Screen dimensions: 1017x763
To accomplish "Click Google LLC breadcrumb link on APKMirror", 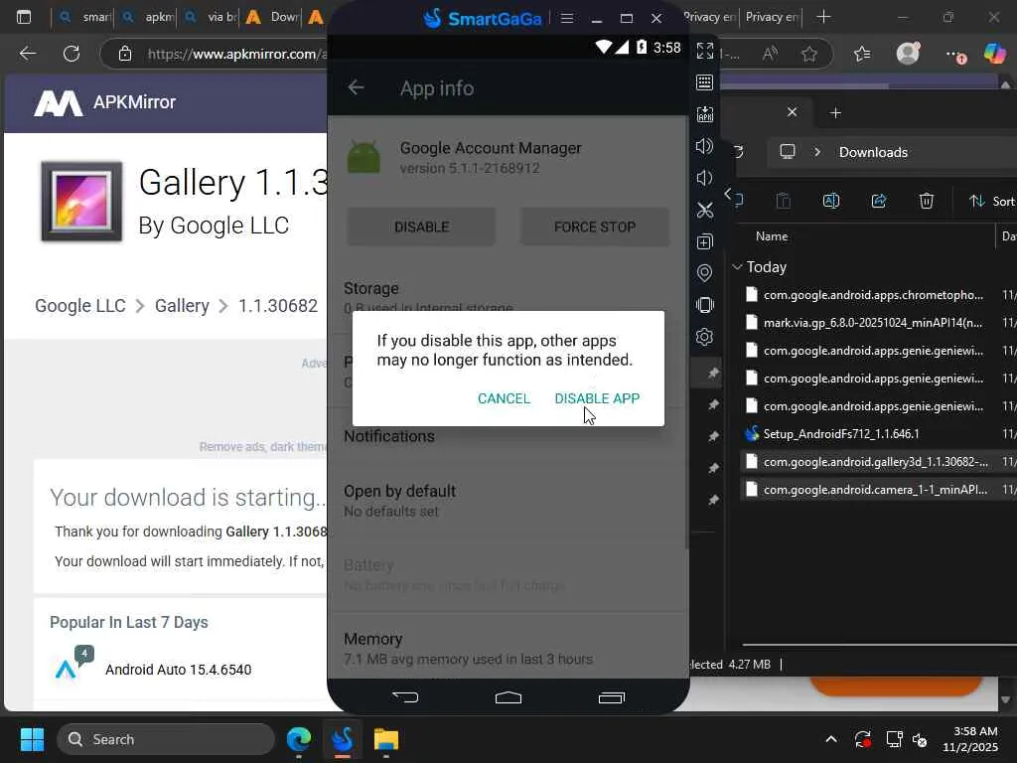I will tap(79, 306).
